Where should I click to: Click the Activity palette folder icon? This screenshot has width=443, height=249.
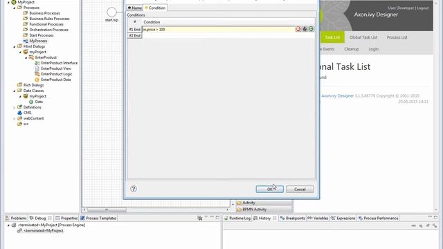(239, 203)
